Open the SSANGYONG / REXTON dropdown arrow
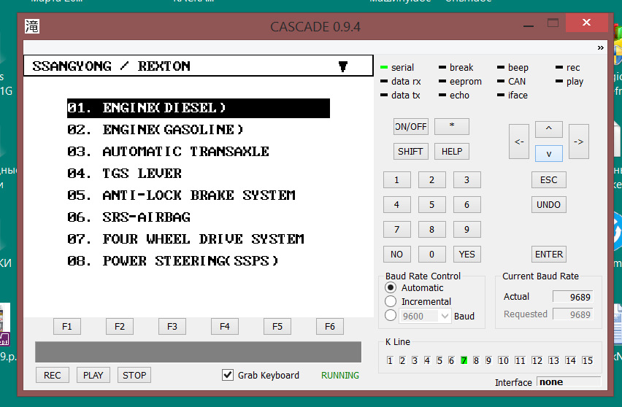The width and height of the screenshot is (622, 407). (343, 66)
